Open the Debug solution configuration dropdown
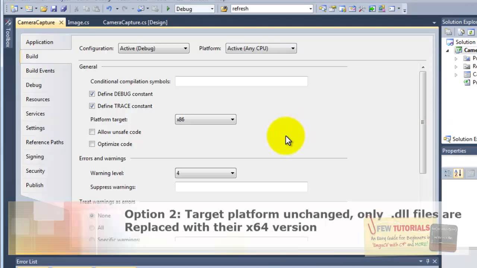Image resolution: width=477 pixels, height=268 pixels. click(x=195, y=9)
